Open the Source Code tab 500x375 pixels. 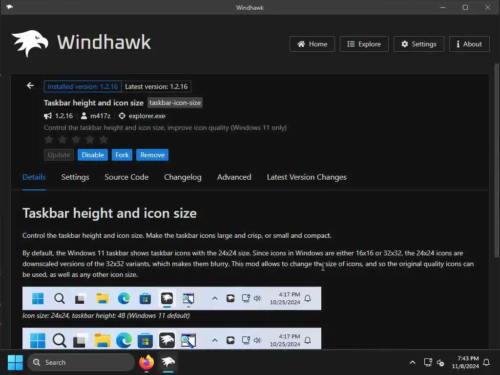click(126, 177)
